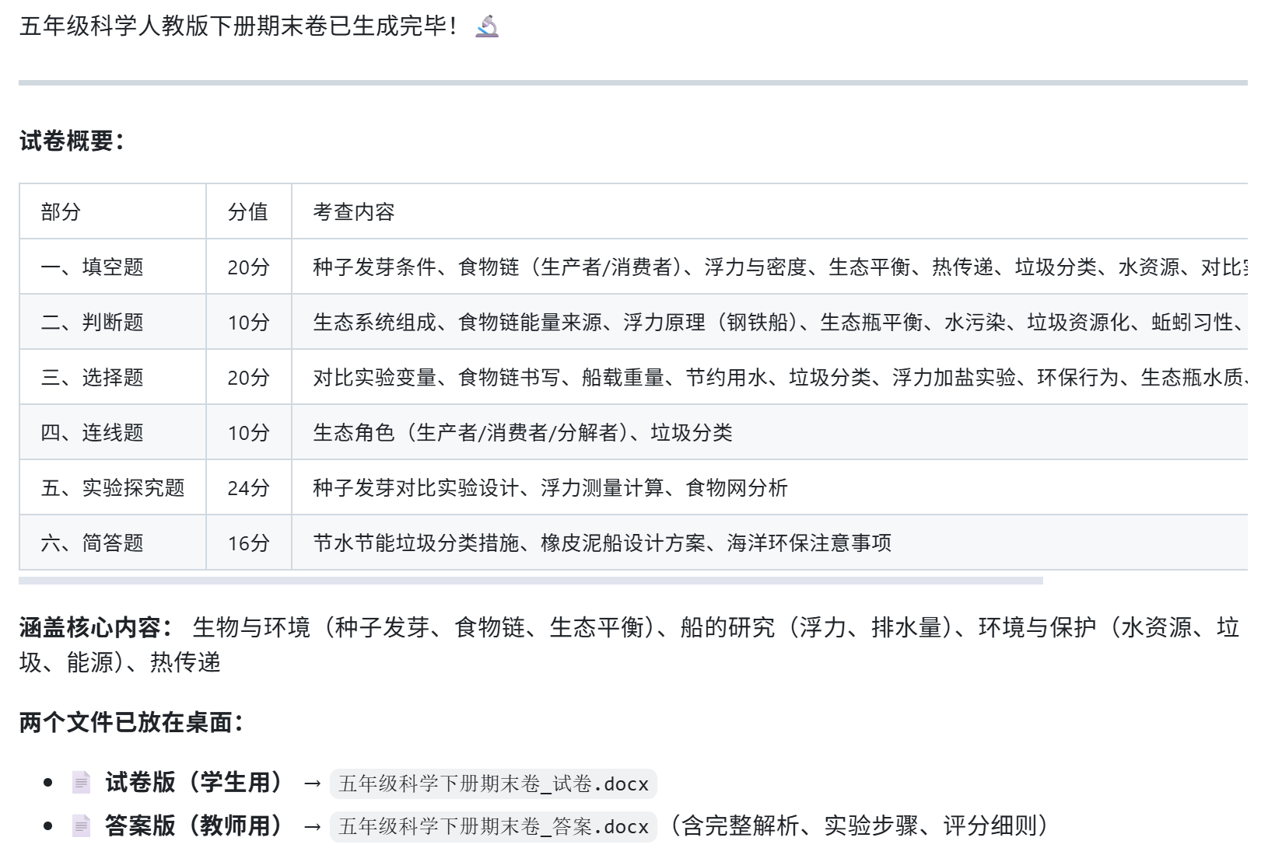The image size is (1268, 855).
Task: Click the 两个文件已放在桌面 heading
Action: tap(131, 722)
